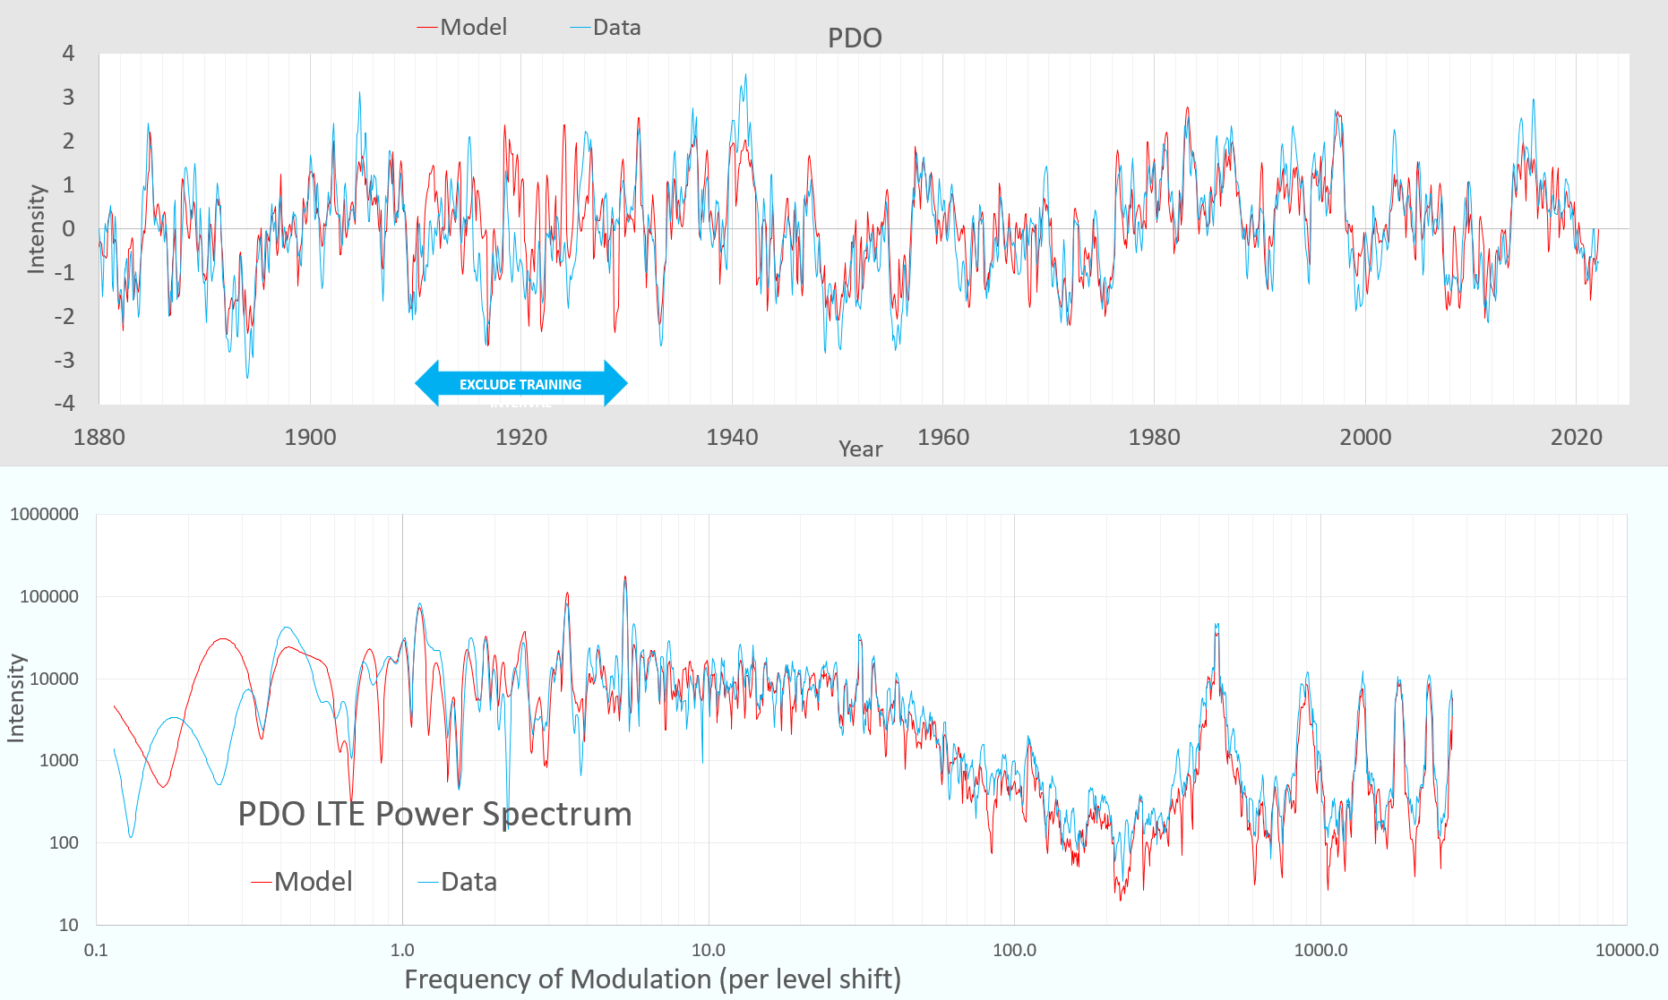Screen dimensions: 1668x1000
Task: Click the 1900 year tick label
Action: click(x=310, y=437)
